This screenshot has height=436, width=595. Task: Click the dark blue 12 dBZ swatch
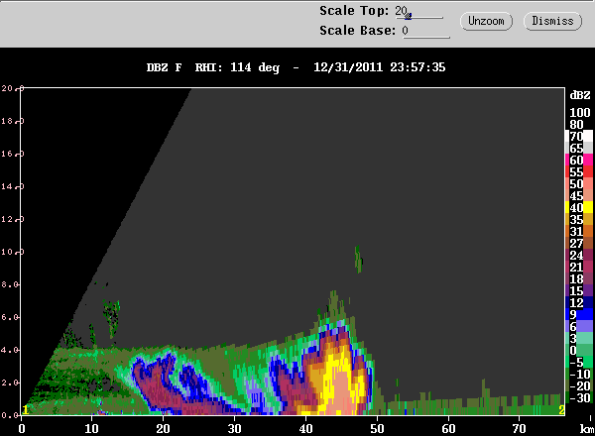[588, 302]
